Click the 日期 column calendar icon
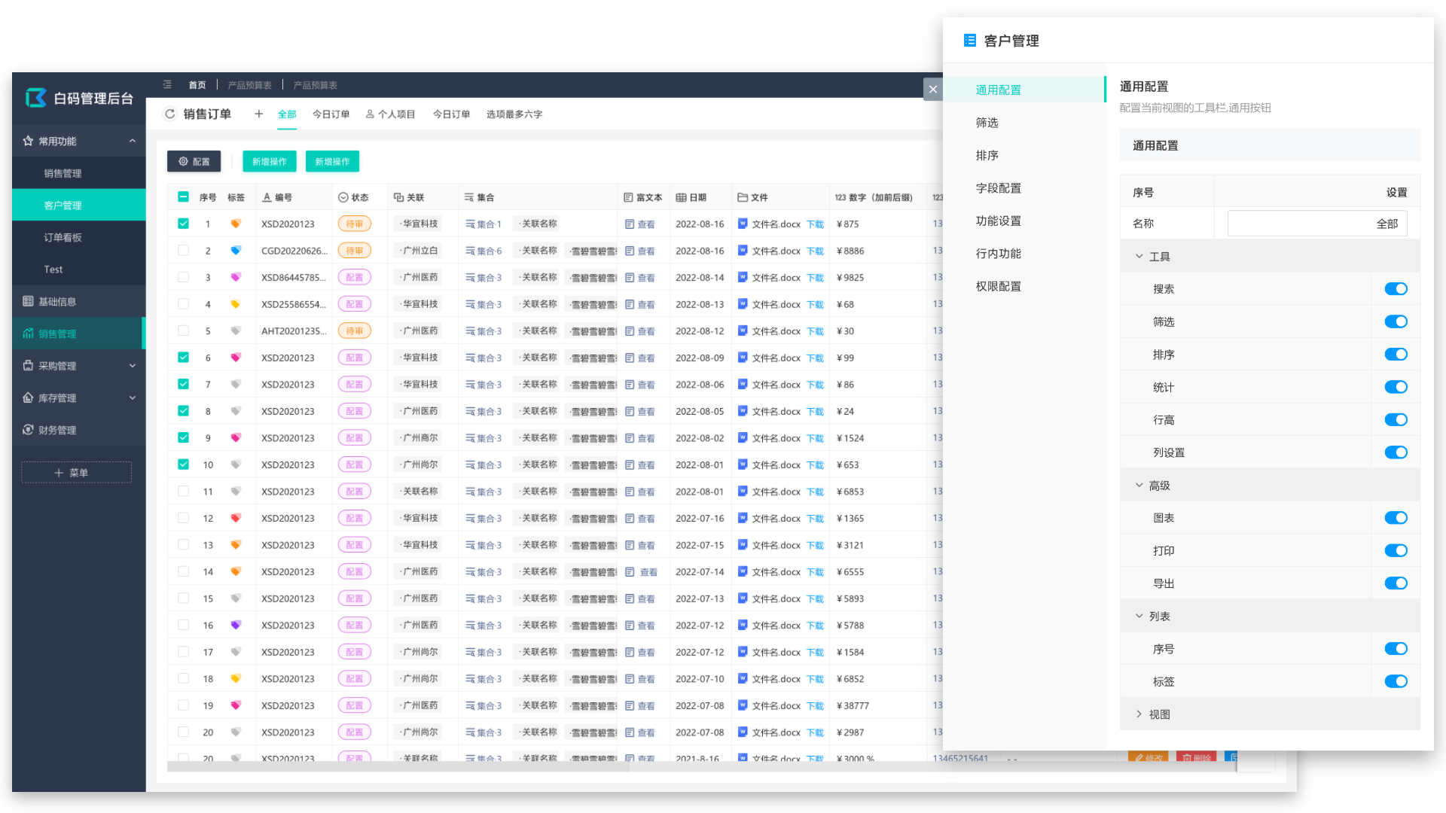This screenshot has height=813, width=1446. coord(681,197)
